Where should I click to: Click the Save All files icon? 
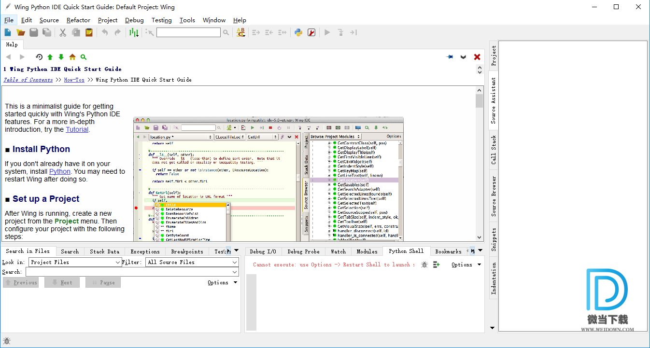point(47,32)
